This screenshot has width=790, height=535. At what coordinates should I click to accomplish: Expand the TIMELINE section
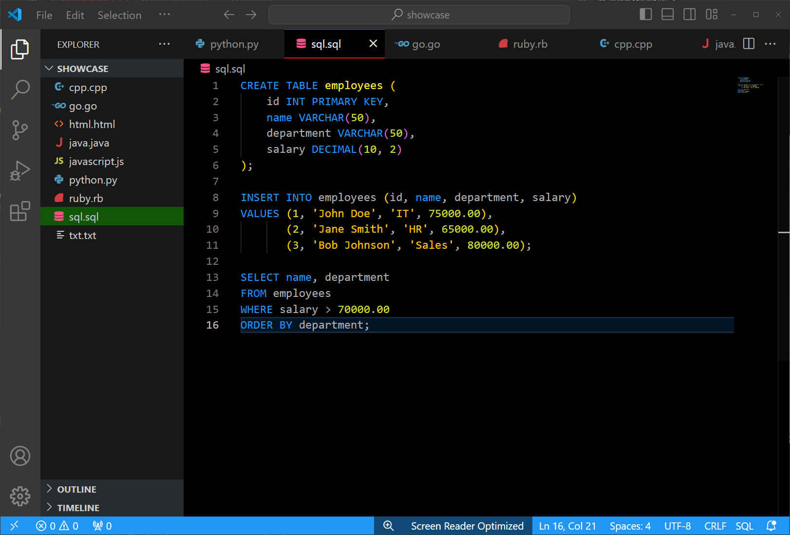coord(112,508)
